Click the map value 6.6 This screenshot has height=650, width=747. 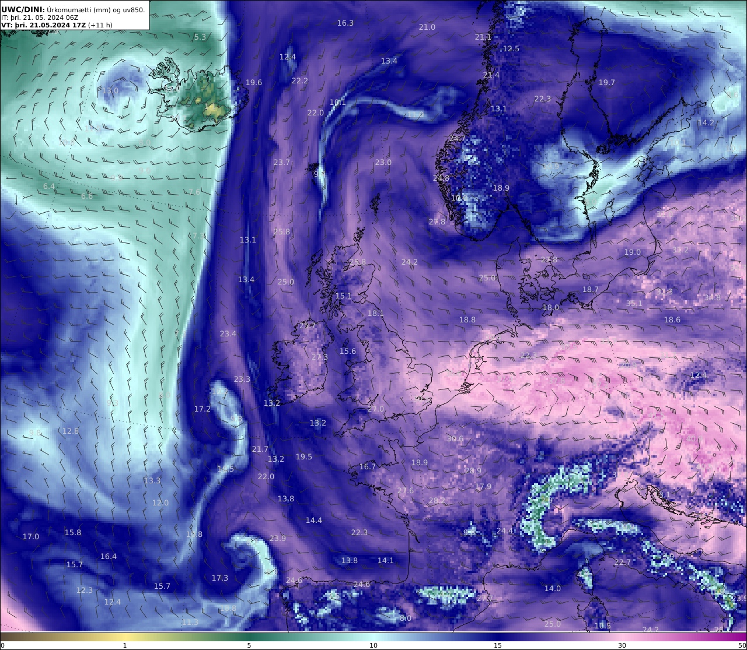[87, 196]
